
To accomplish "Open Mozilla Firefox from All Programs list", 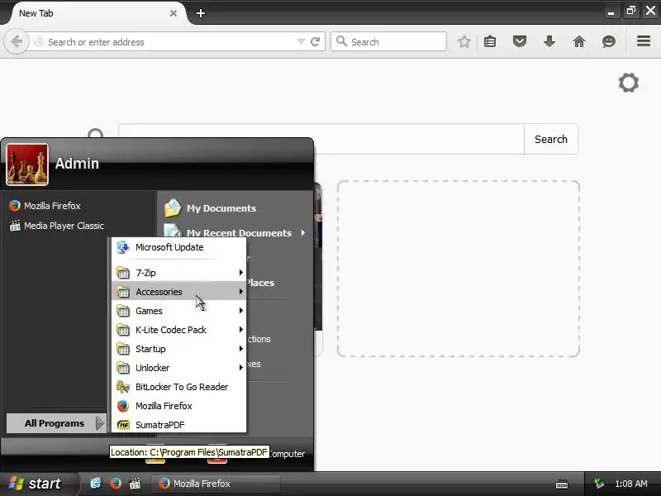I will click(178, 406).
